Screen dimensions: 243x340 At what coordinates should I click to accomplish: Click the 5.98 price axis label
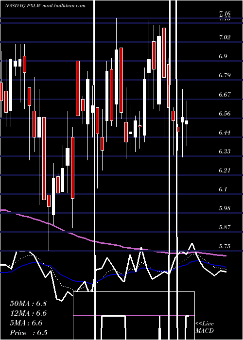225,208
